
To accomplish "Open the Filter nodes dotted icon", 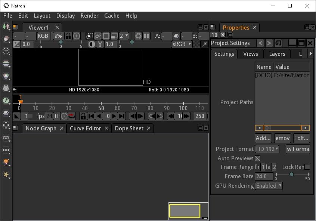I will click(6, 88).
